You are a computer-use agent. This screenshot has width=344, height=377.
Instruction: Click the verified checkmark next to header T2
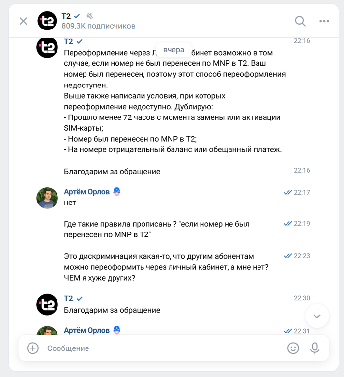point(77,16)
